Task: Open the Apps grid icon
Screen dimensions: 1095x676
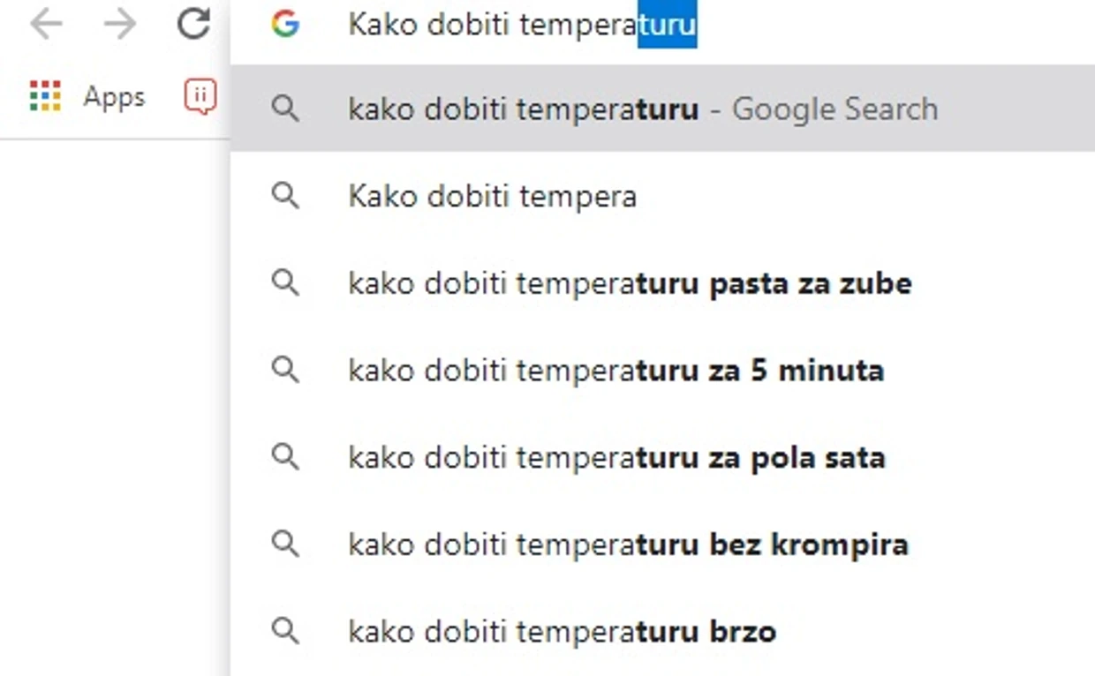Action: coord(45,95)
